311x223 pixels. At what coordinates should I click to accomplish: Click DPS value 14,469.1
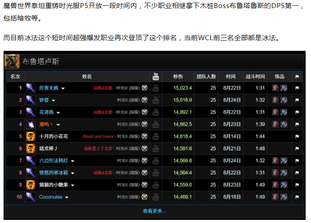tap(182, 197)
